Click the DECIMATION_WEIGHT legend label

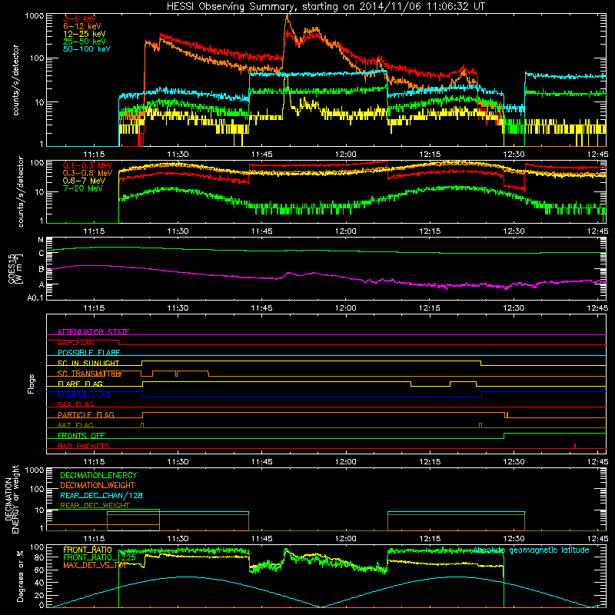[x=98, y=485]
